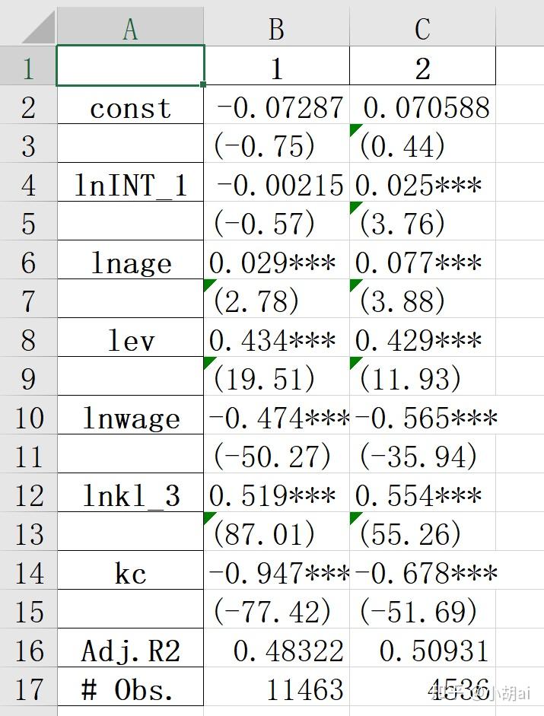
Task: Select column A header
Action: (x=130, y=27)
